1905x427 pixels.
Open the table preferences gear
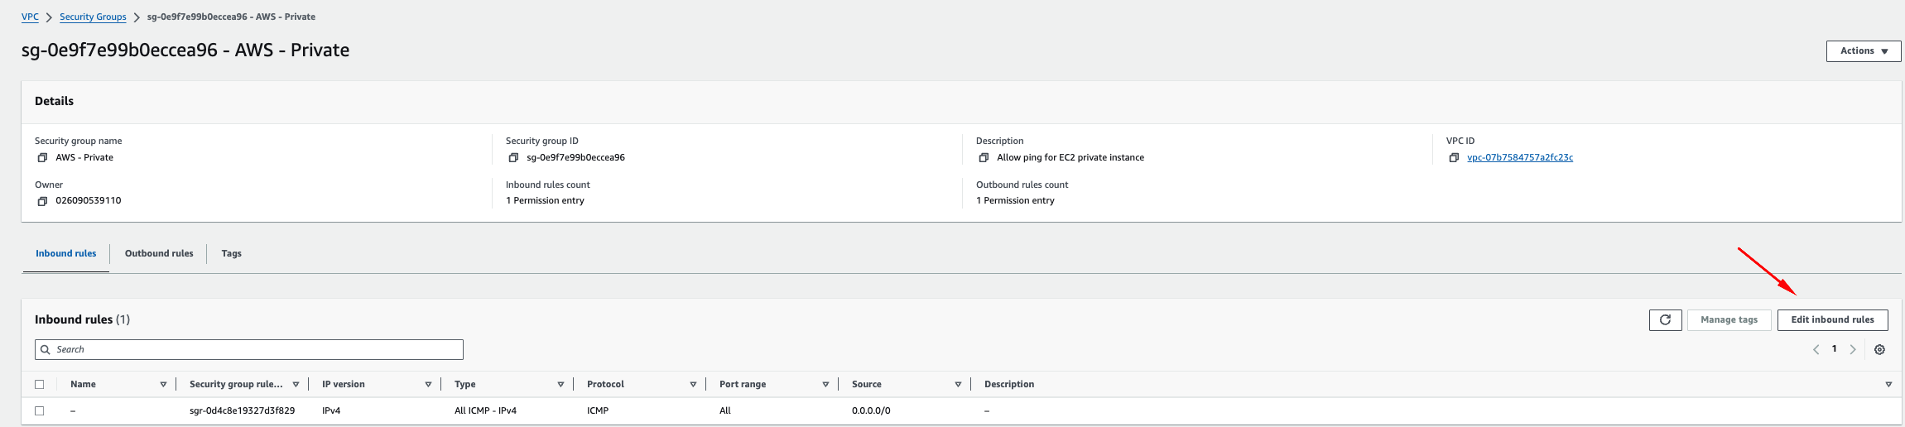1879,349
